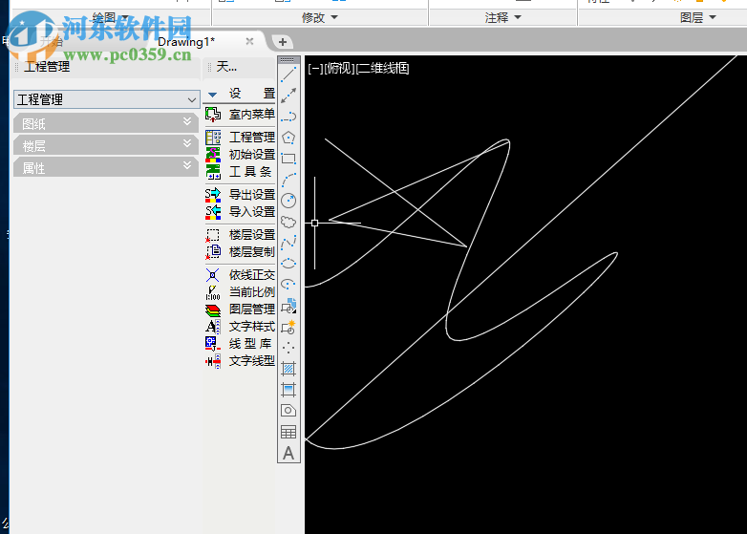Screen dimensions: 747x534
Task: Select the Line draw tool
Action: pyautogui.click(x=288, y=75)
